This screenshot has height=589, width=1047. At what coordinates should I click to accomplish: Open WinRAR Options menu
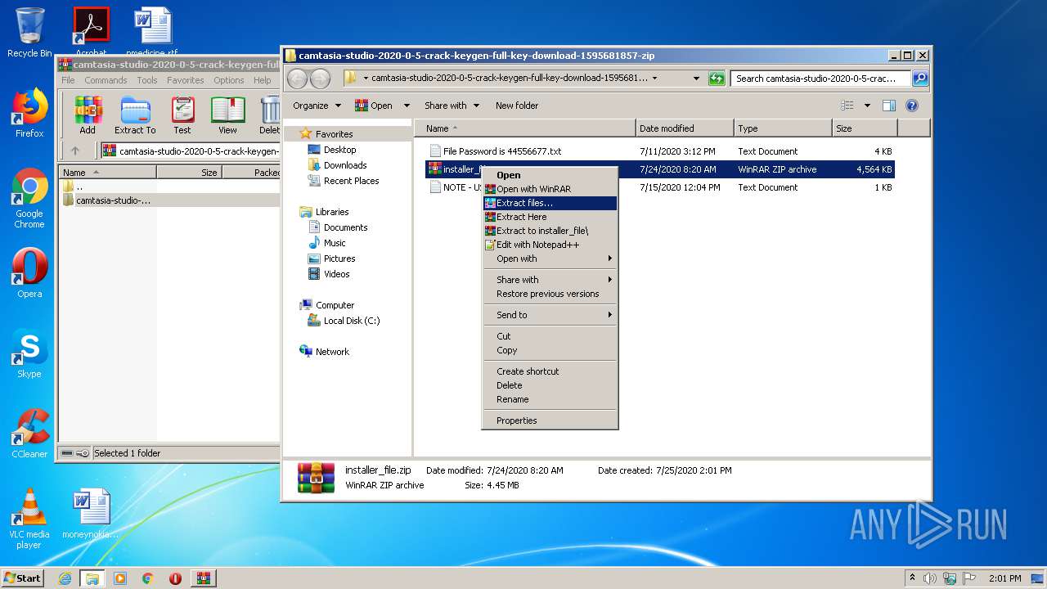coord(229,80)
